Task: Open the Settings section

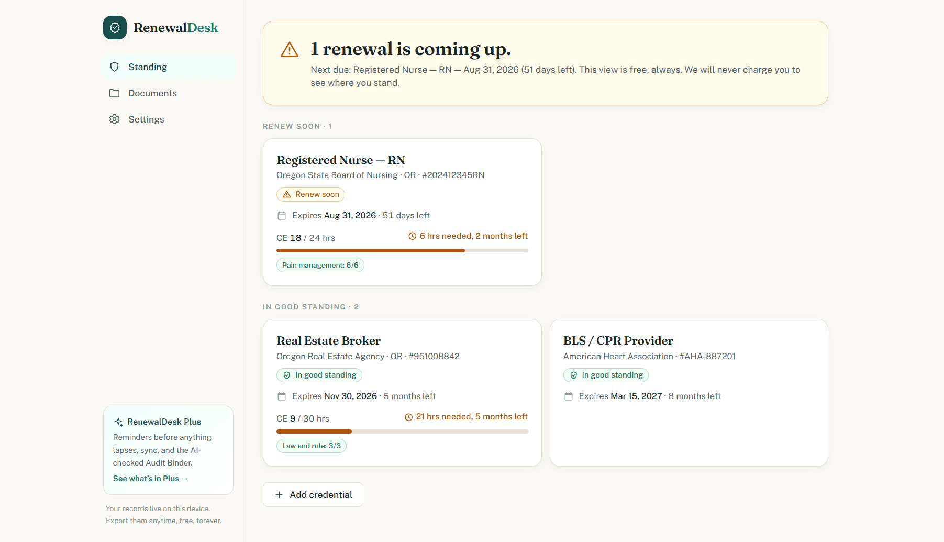Action: [x=169, y=119]
